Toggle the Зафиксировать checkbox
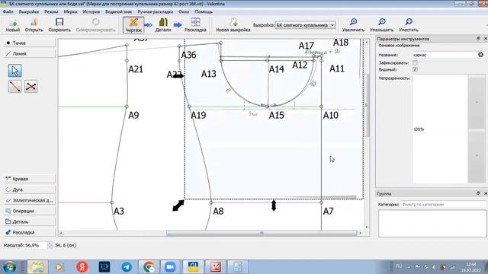Viewport: 488px width, 274px height. pos(415,62)
